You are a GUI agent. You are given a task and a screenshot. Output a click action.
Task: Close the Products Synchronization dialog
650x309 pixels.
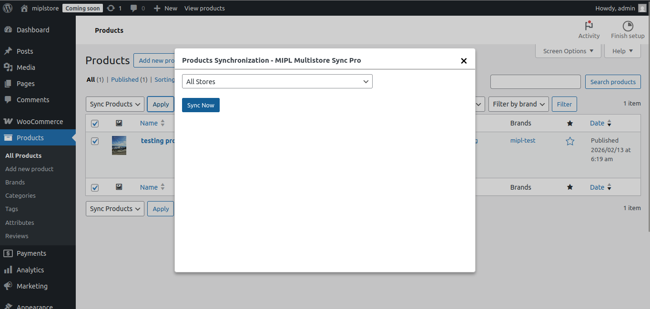tap(464, 61)
